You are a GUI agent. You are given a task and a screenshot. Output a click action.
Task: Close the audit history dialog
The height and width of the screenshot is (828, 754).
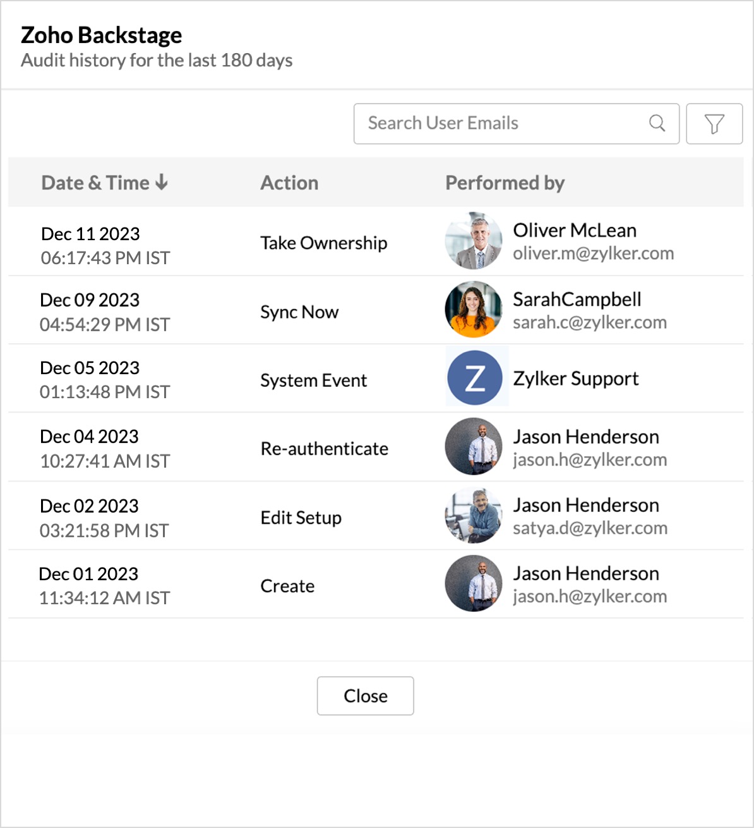pos(366,696)
